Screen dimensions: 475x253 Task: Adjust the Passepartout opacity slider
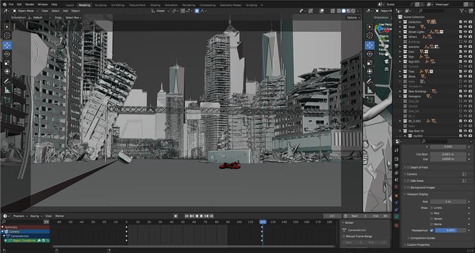tap(451, 230)
